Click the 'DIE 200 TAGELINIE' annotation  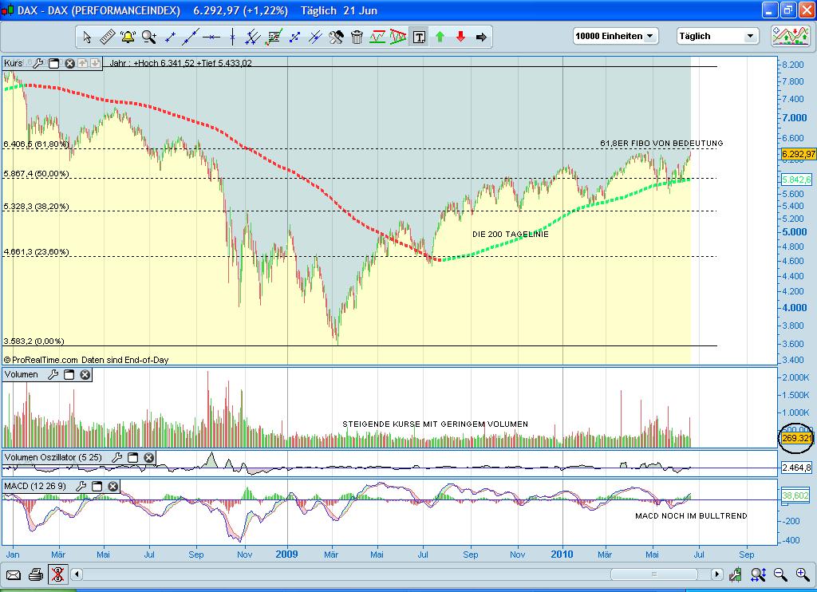(x=510, y=235)
